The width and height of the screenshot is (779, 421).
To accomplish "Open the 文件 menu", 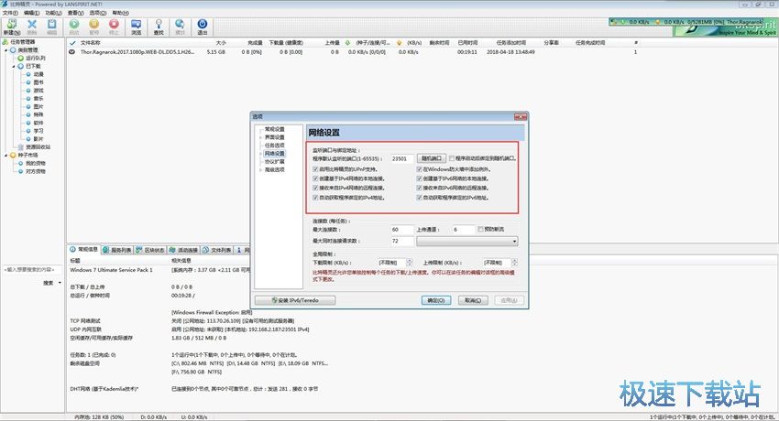I will [x=10, y=13].
